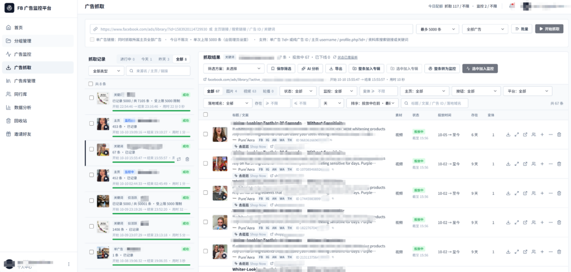Filter results by 图片 4 tab
This screenshot has width=571, height=272.
pos(231,91)
